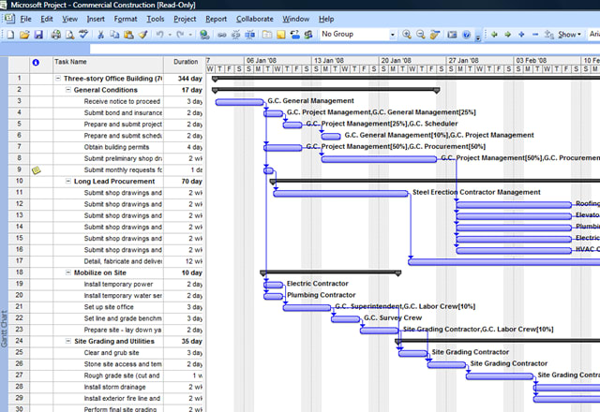Screen dimensions: 600x412
Task: Click the Duration column header
Action: click(183, 65)
